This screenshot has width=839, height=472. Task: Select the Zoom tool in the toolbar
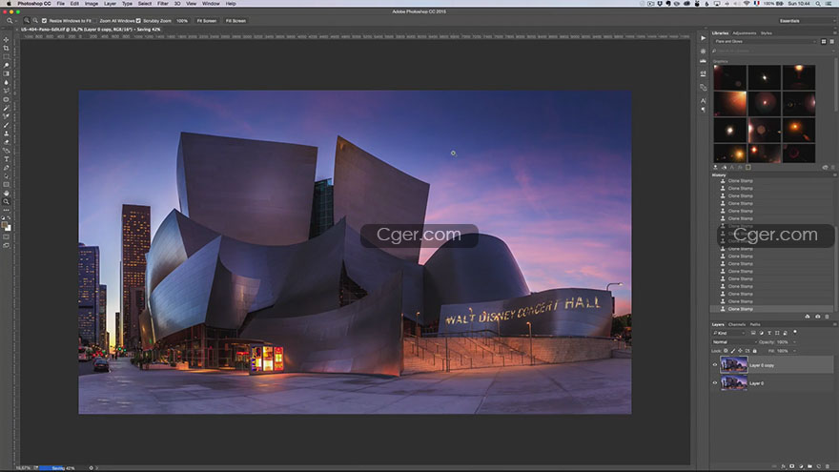pos(7,202)
